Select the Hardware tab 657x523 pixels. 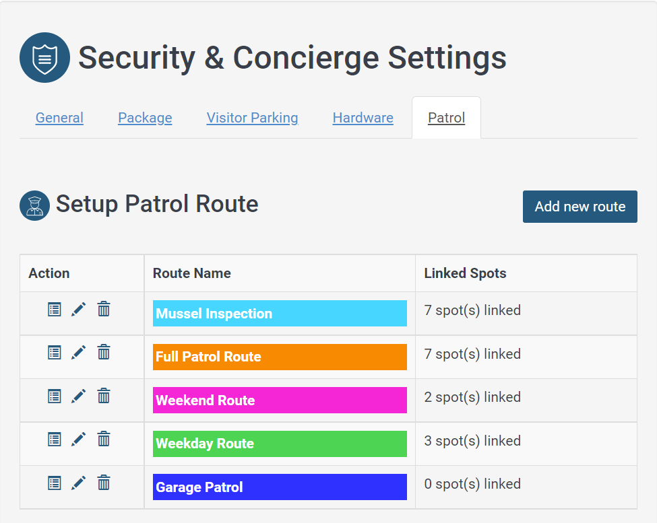tap(363, 118)
